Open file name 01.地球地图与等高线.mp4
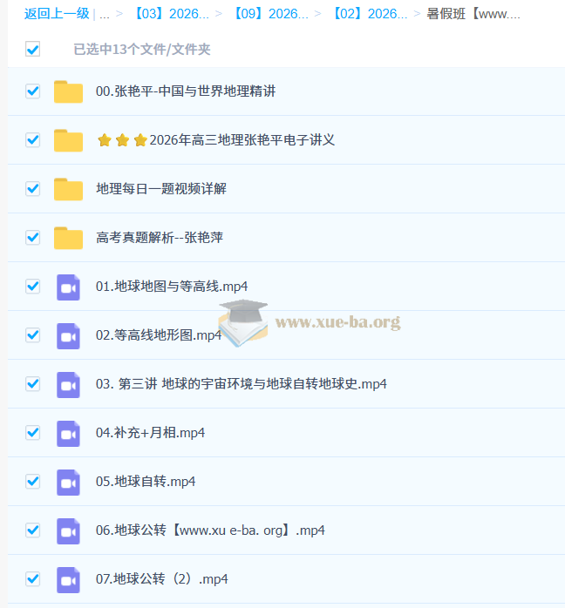The width and height of the screenshot is (565, 608). coord(172,287)
